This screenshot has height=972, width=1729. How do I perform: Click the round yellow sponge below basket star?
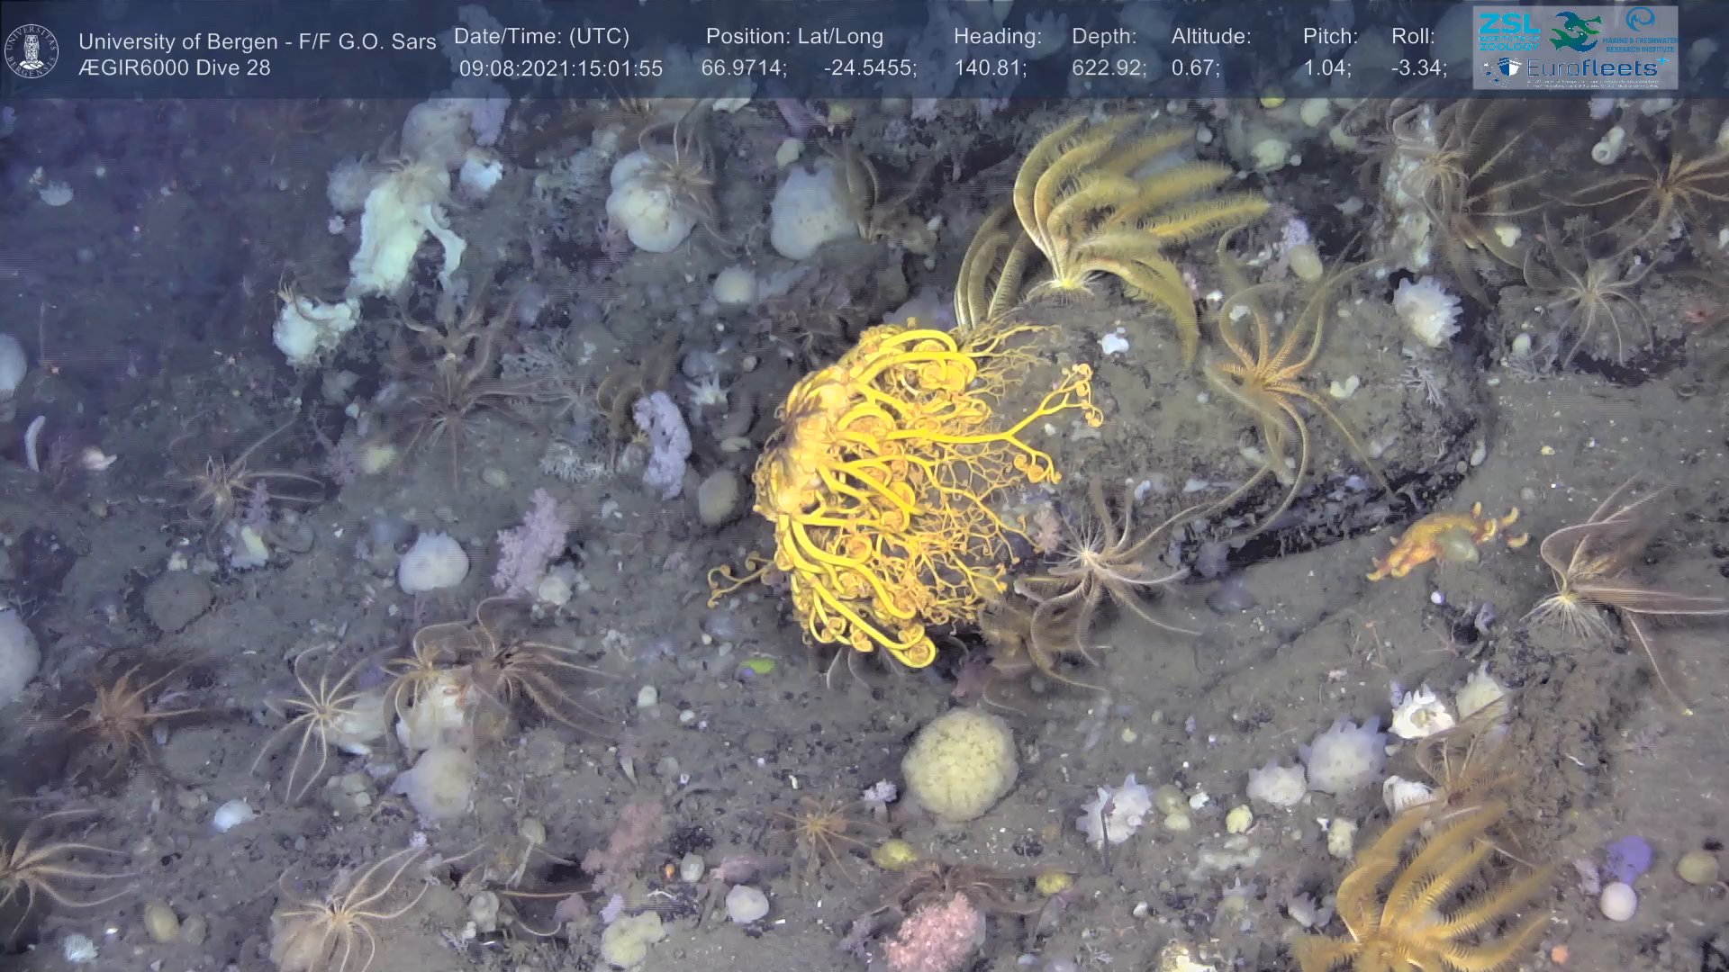click(x=959, y=763)
